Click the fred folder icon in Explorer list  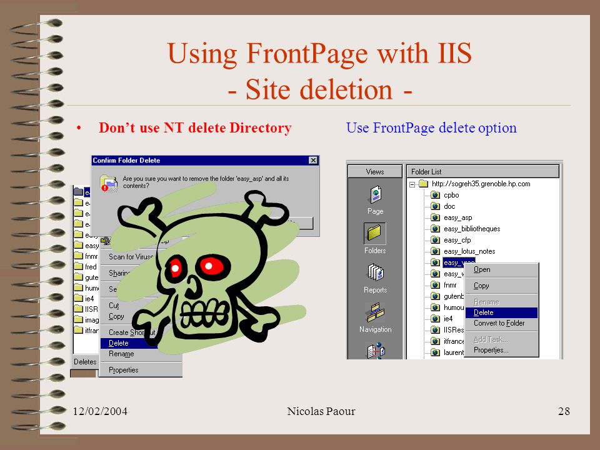tap(79, 267)
